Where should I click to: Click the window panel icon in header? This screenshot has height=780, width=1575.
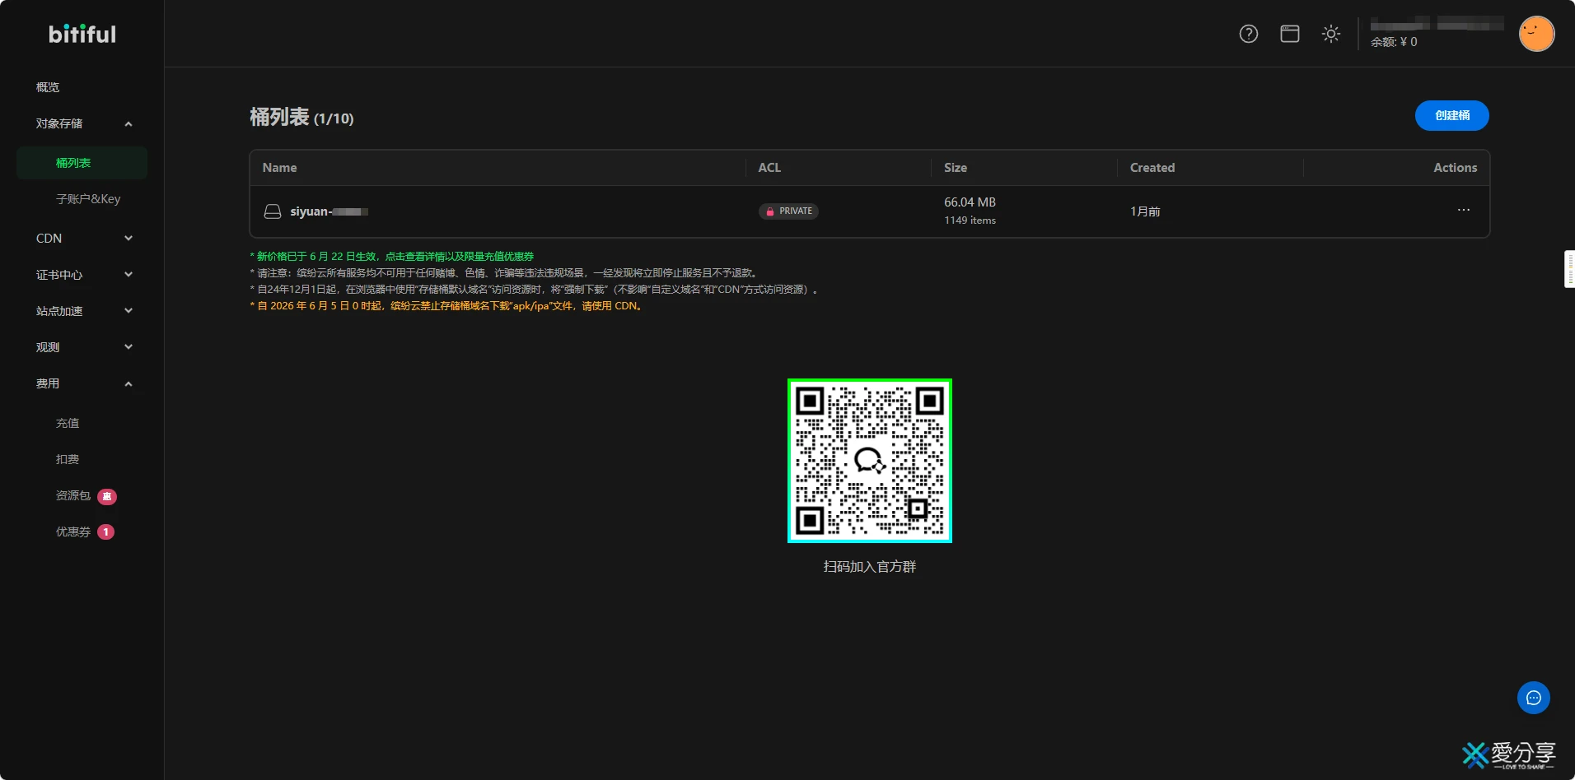pyautogui.click(x=1290, y=34)
